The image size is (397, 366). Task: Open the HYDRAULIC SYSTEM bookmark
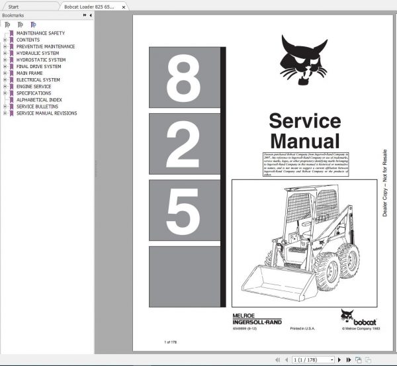pos(38,53)
